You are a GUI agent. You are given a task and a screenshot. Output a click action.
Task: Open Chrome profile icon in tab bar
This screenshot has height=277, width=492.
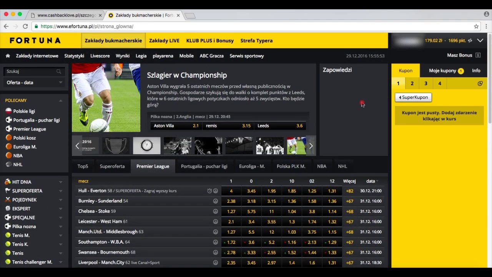(486, 14)
